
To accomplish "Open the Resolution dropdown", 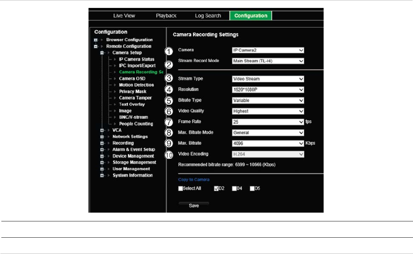I will (x=268, y=90).
